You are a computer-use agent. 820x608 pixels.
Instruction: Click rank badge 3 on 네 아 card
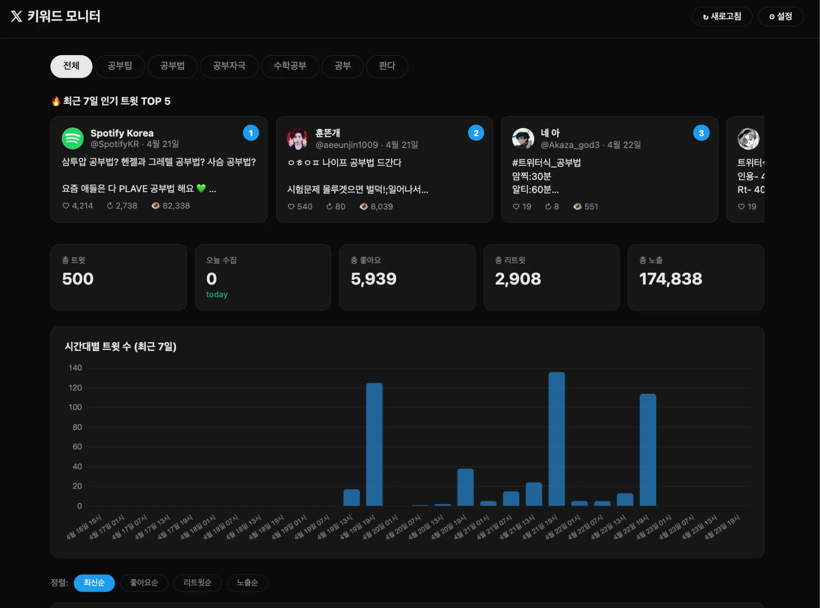[701, 133]
